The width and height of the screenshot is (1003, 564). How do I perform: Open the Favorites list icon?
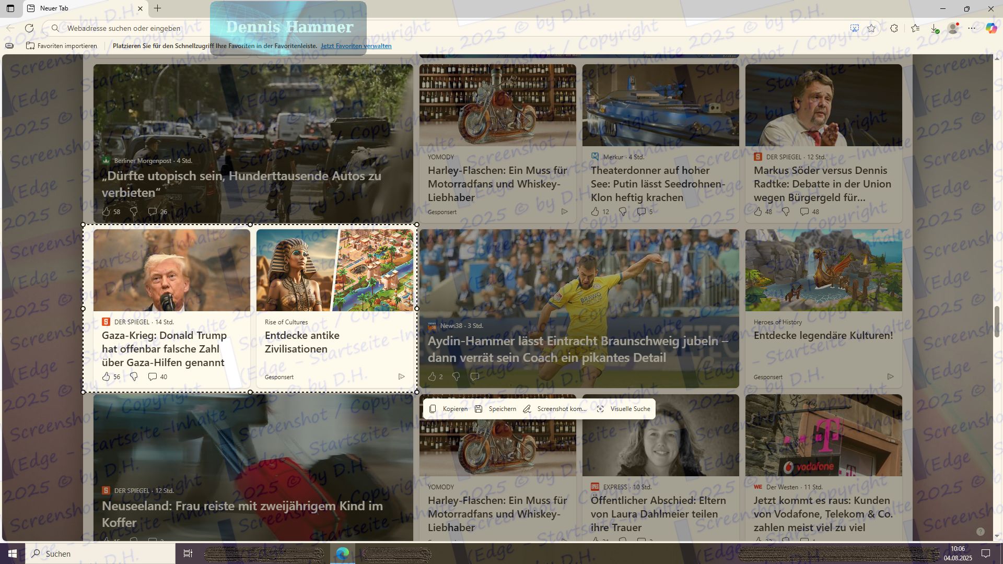coord(915,28)
